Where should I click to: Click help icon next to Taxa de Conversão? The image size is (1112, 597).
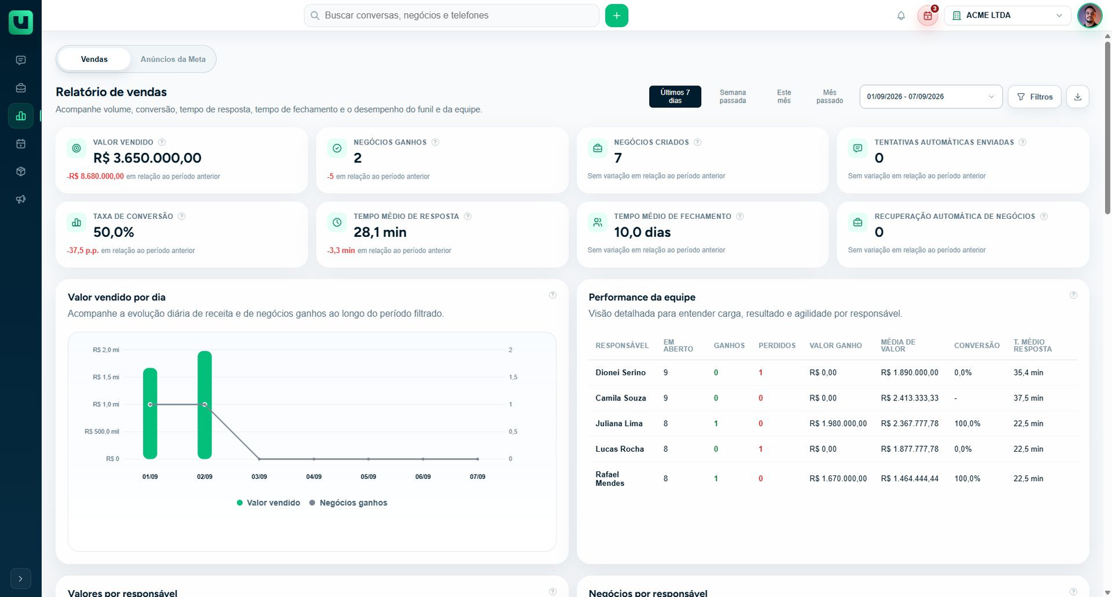point(181,216)
